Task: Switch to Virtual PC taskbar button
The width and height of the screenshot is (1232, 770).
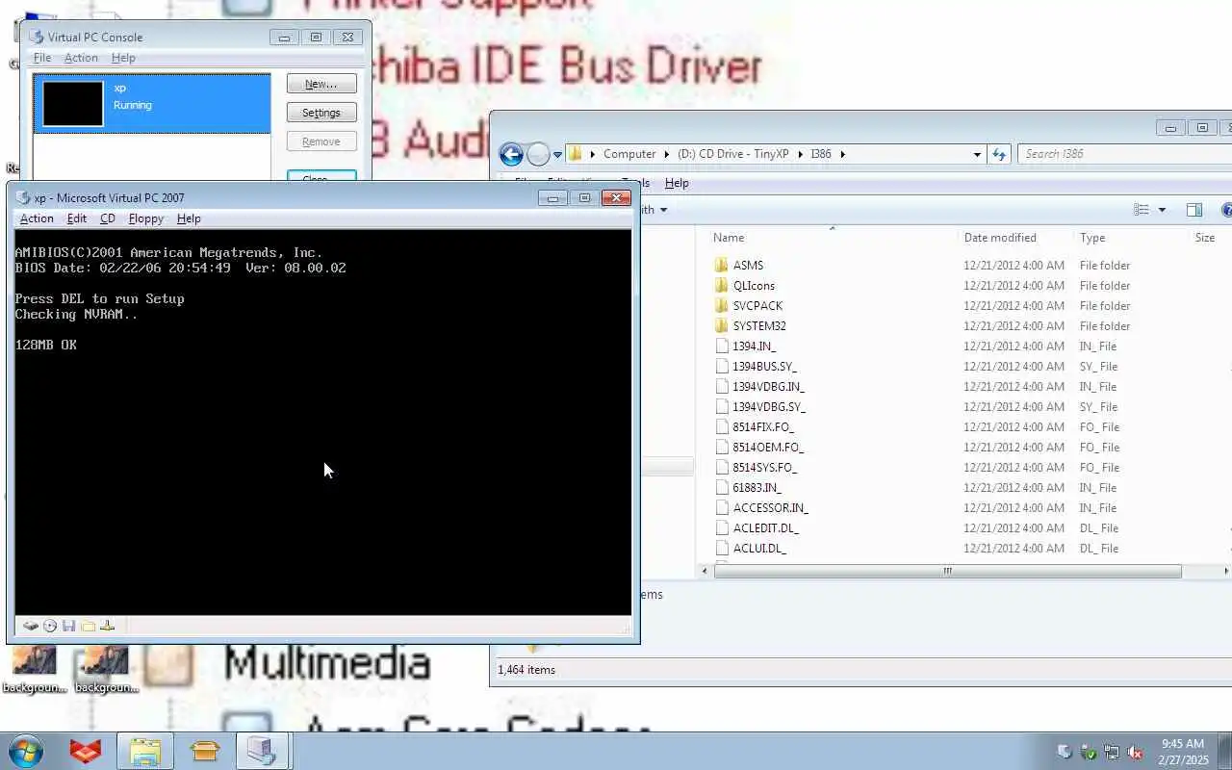Action: [x=262, y=751]
